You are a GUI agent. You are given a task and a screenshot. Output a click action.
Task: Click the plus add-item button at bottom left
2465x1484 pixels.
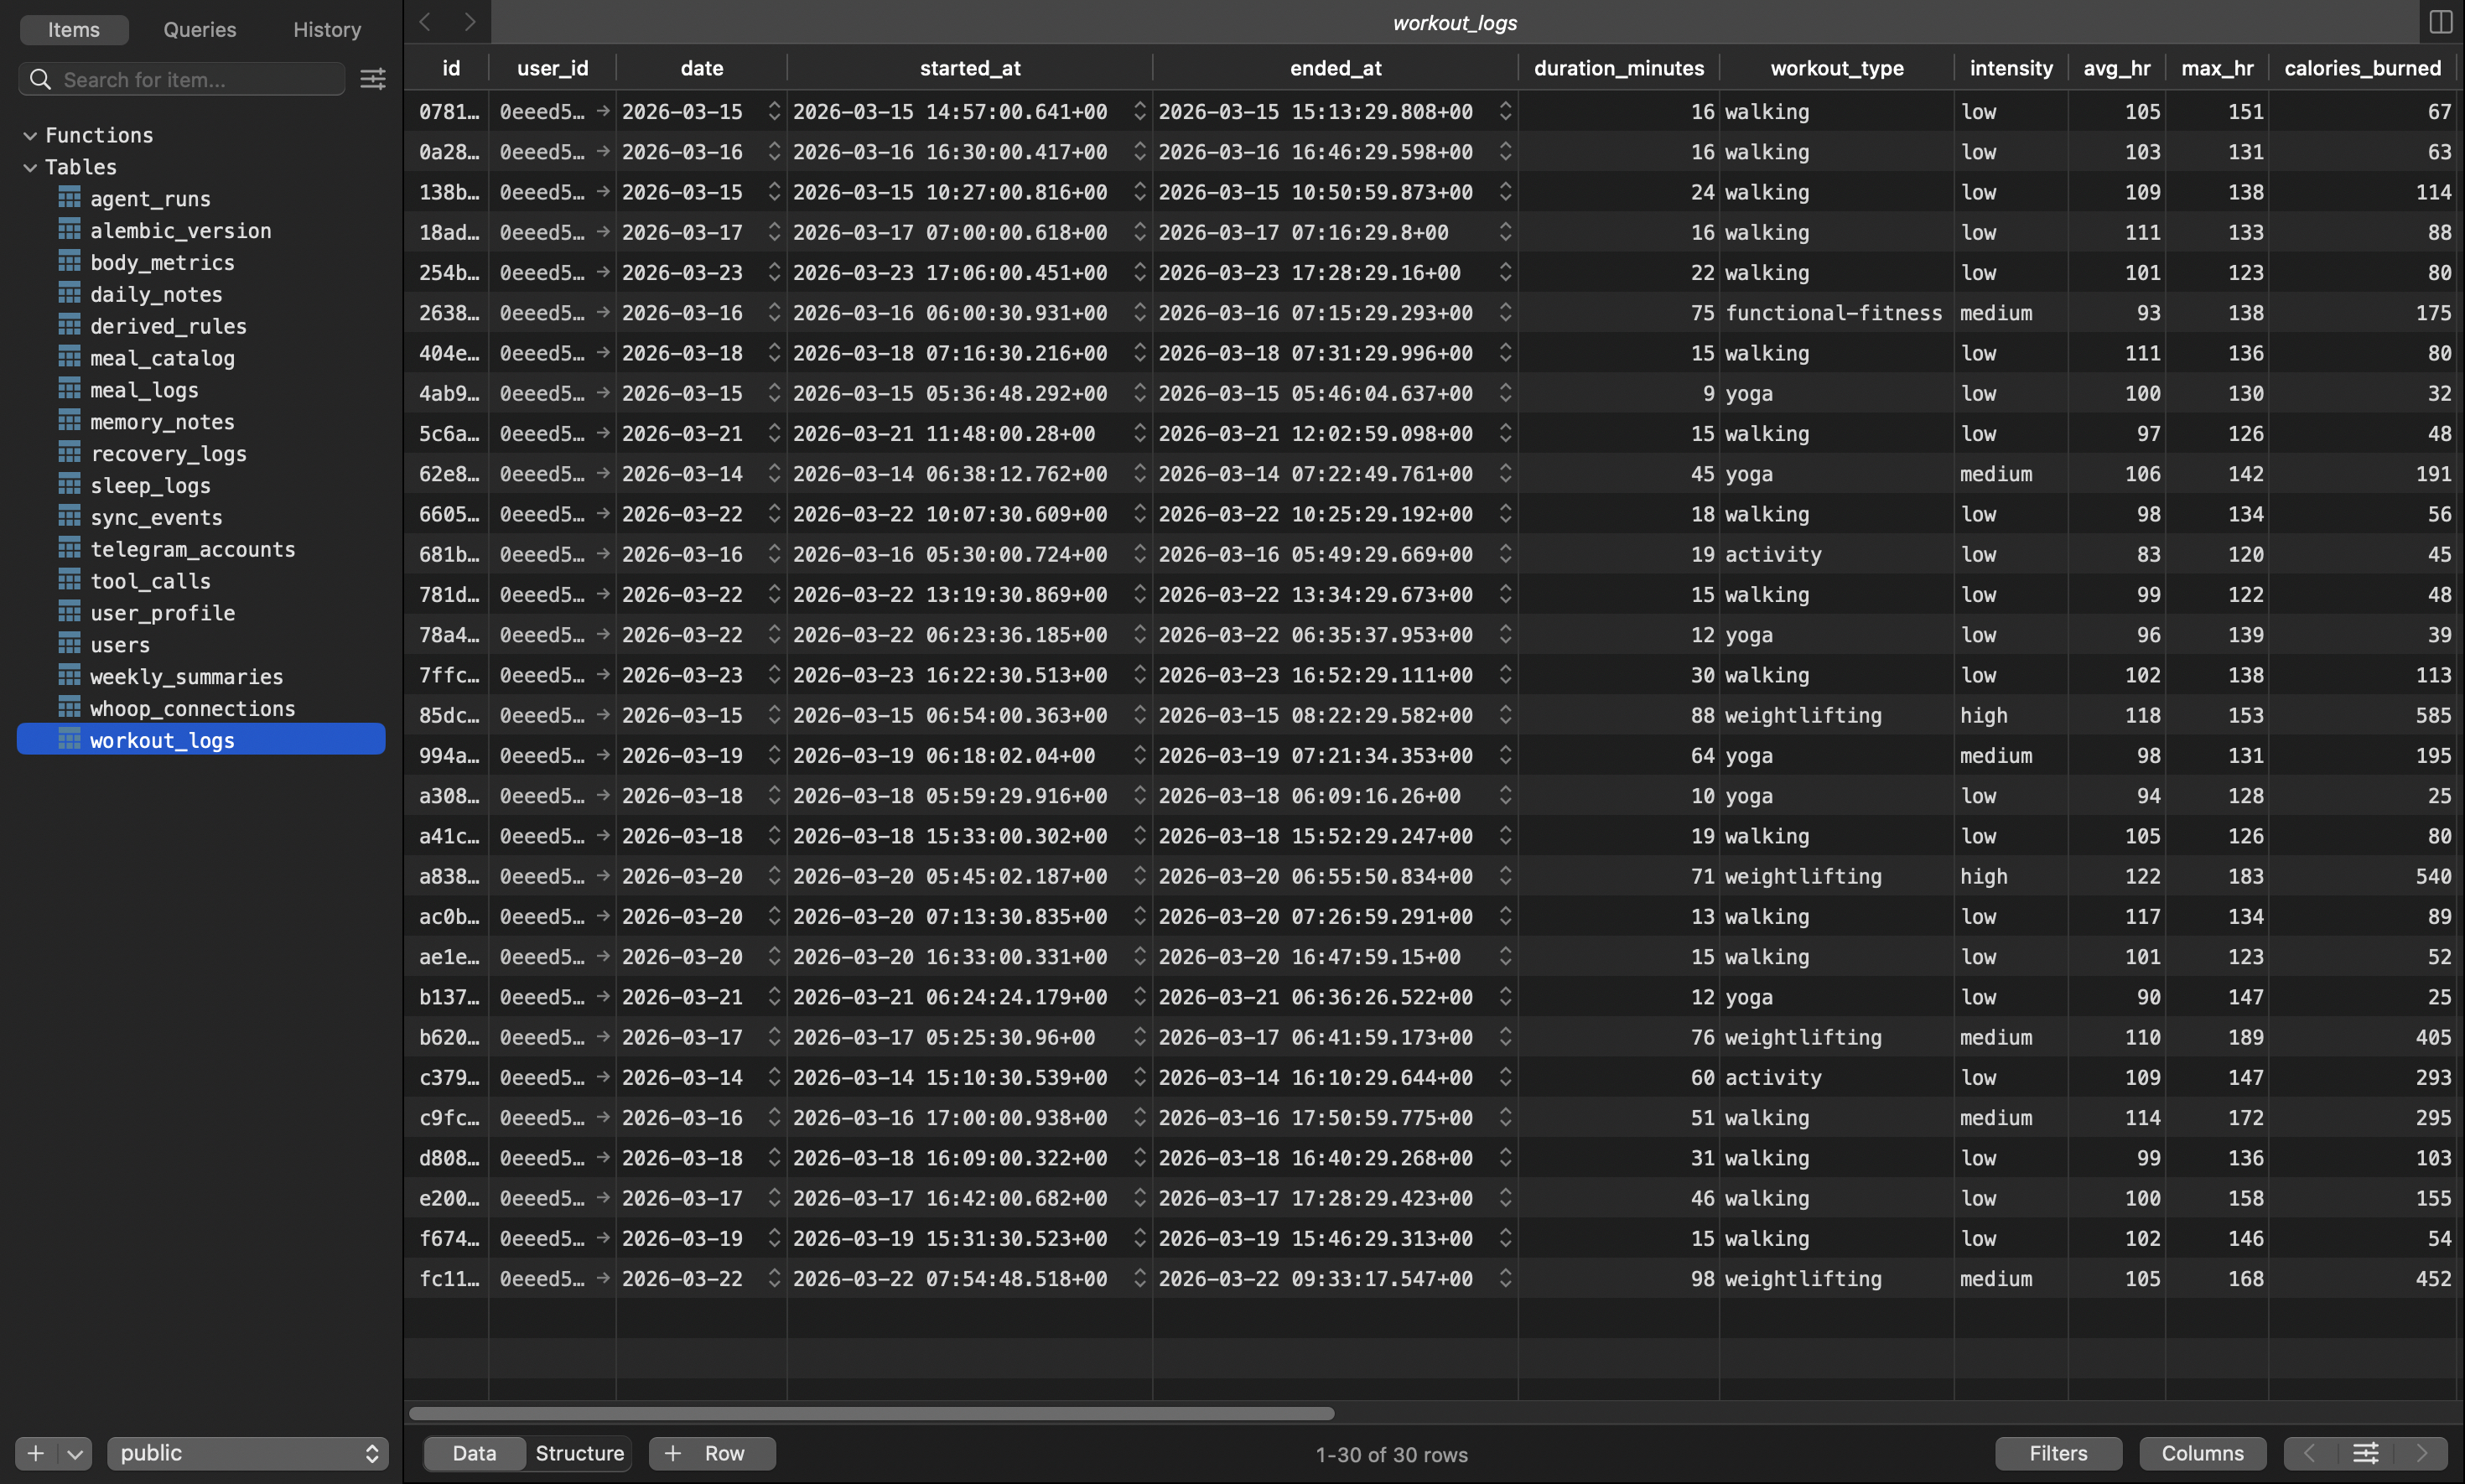36,1453
